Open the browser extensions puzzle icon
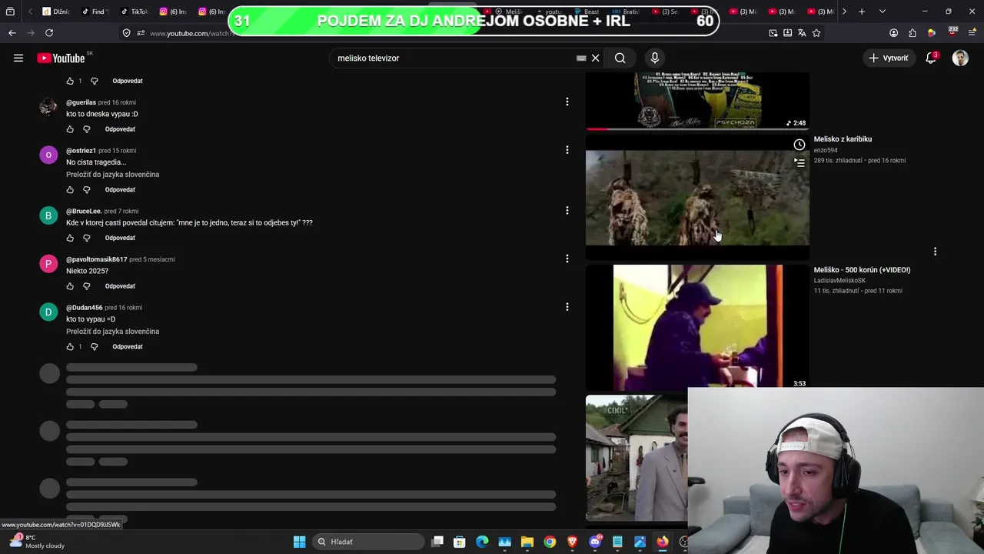 (913, 33)
